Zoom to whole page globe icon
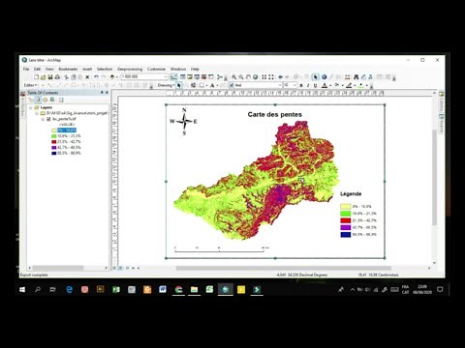This screenshot has height=348, width=465. 256,77
